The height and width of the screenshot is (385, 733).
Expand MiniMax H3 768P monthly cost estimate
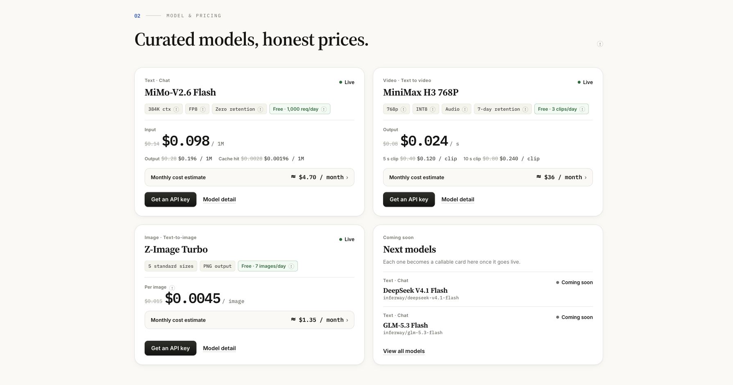[488, 177]
